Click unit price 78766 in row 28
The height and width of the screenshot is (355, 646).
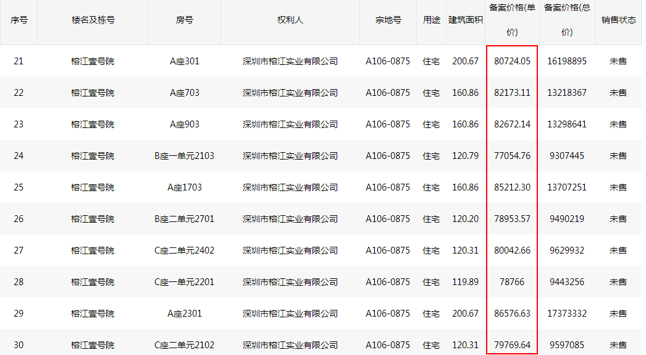(512, 282)
